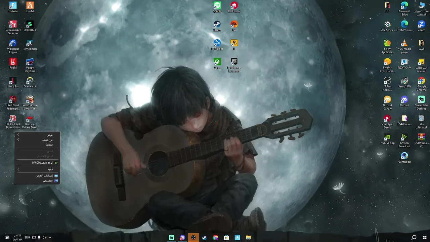The height and width of the screenshot is (242, 430).
Task: Open taskbar search magnifier
Action: 414,238
